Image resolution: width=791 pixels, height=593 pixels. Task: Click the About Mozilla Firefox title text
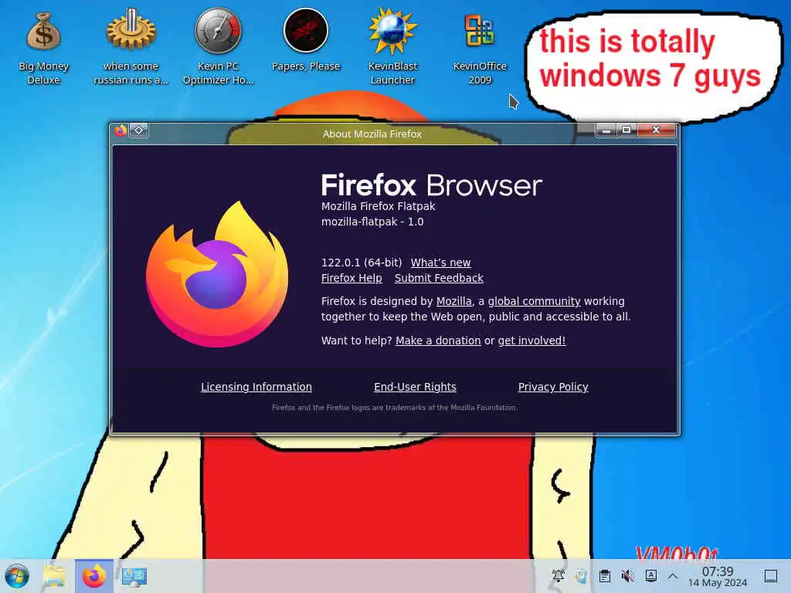372,134
